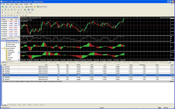Switch to the Journal tab
This screenshot has width=175, height=109.
42,105
